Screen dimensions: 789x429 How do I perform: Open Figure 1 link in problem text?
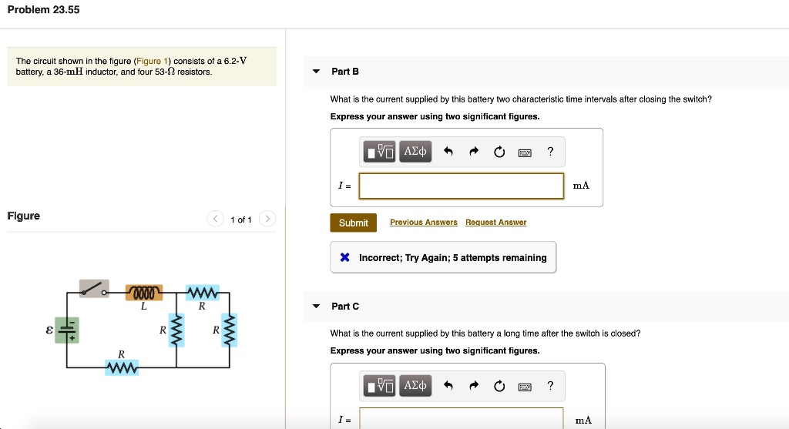tap(152, 61)
